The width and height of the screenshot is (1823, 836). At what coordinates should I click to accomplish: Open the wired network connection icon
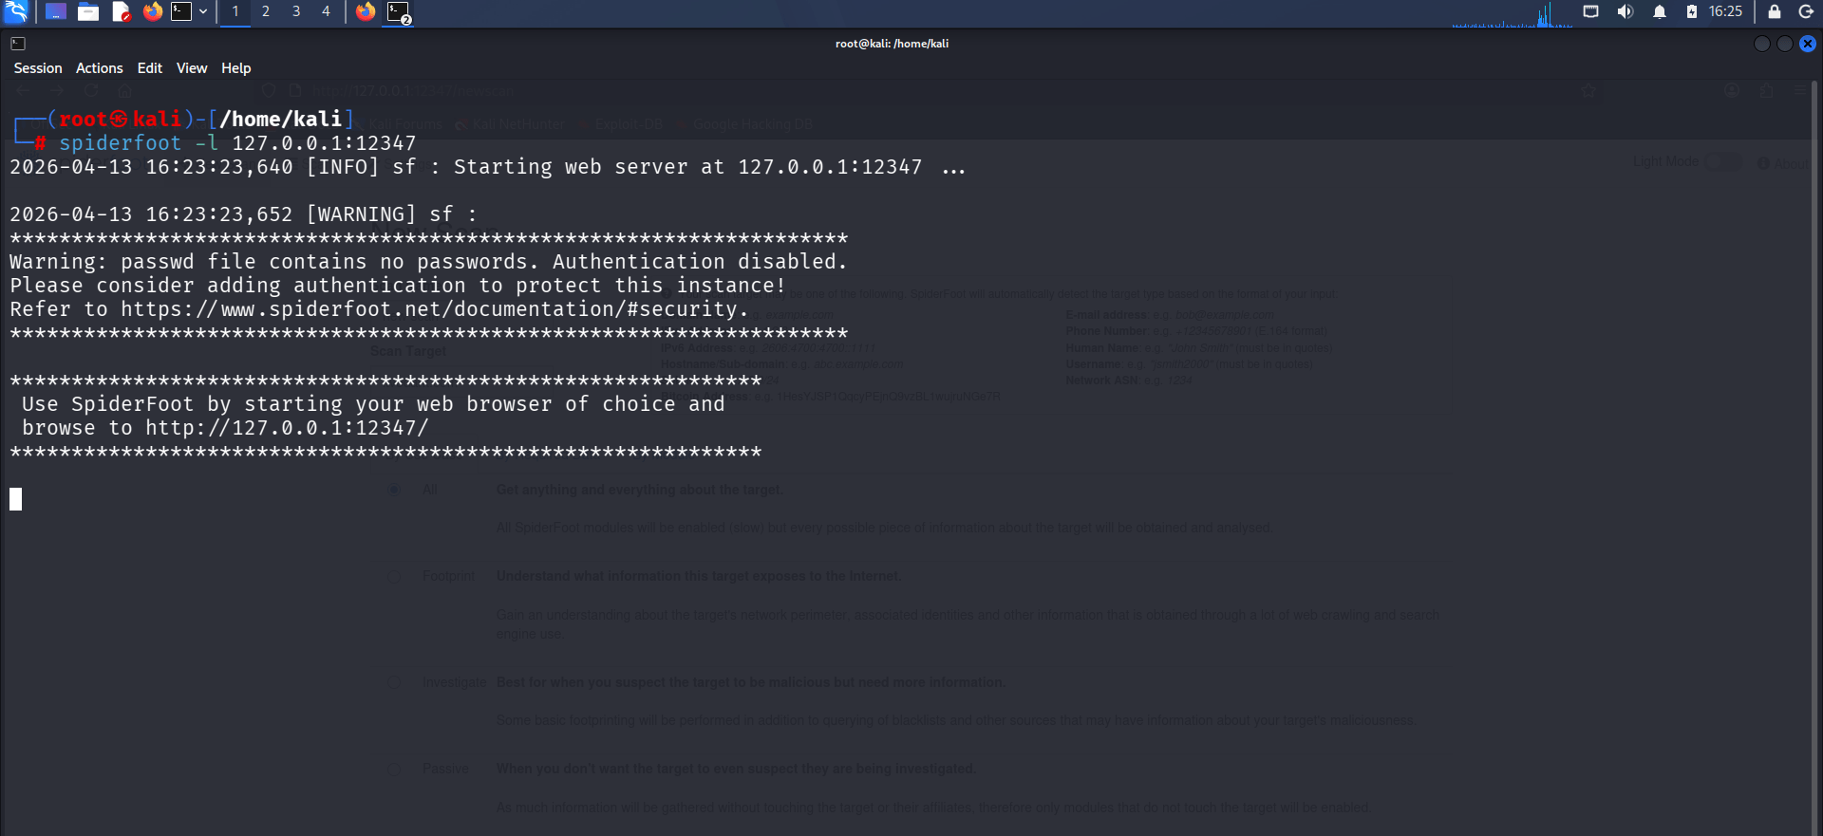point(1591,11)
